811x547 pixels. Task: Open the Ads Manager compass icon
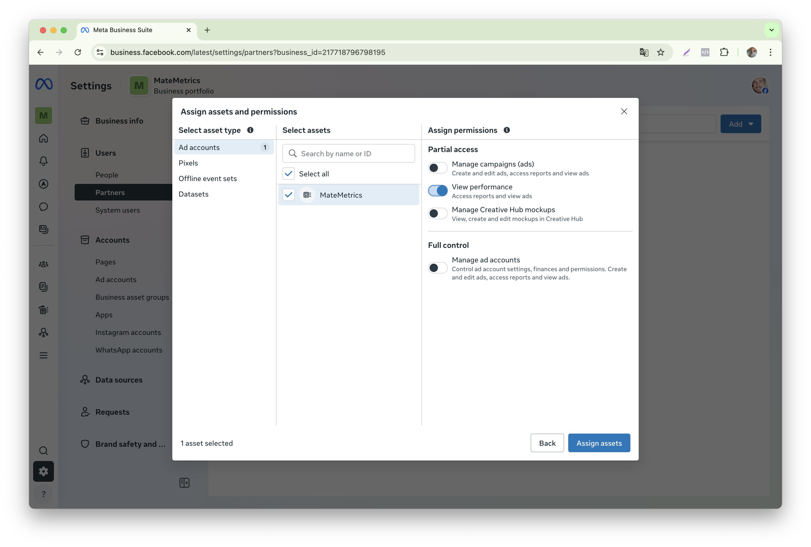(44, 184)
